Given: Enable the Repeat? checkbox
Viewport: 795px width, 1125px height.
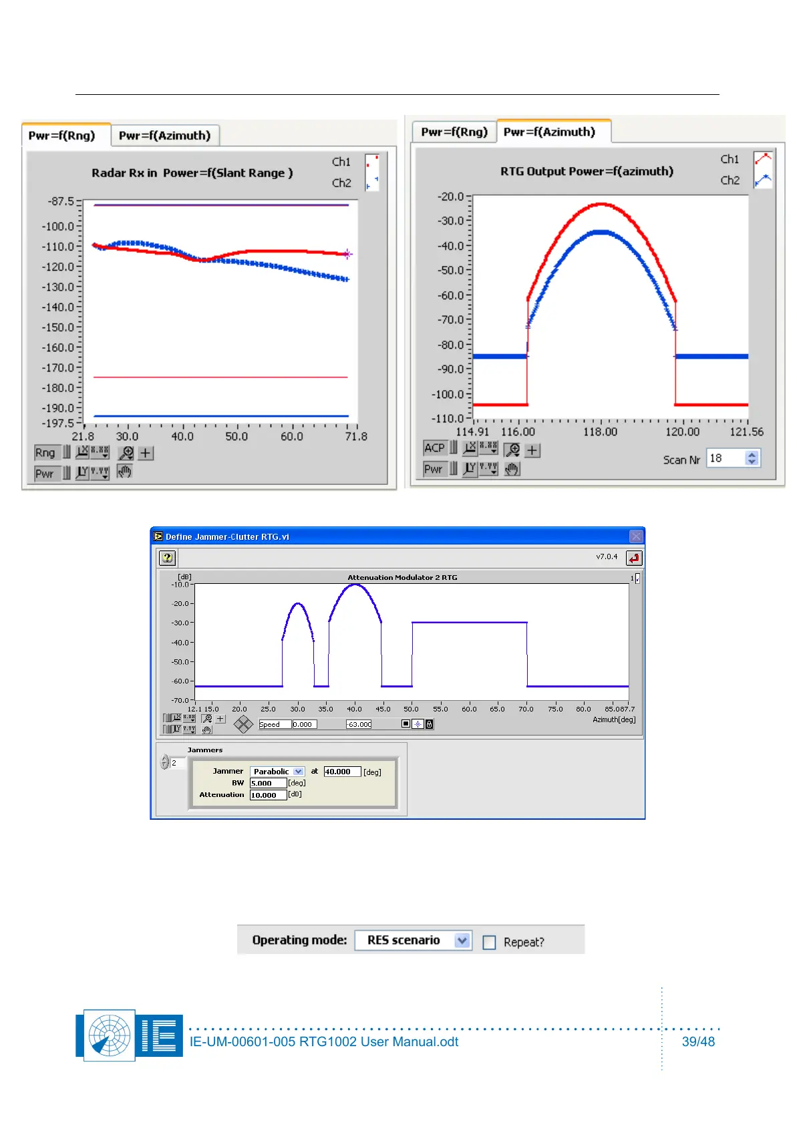Looking at the screenshot, I should pos(489,942).
